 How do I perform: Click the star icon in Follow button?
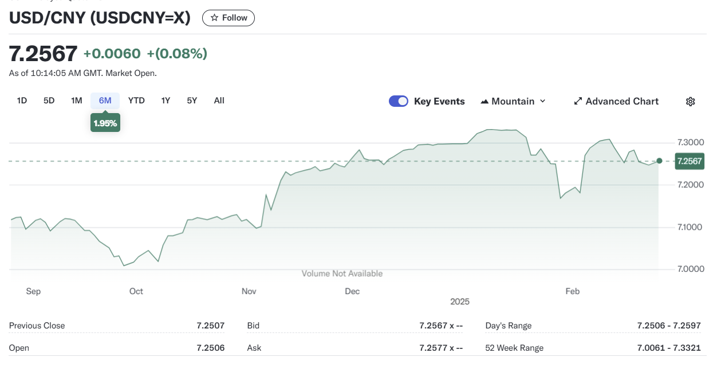(x=214, y=18)
